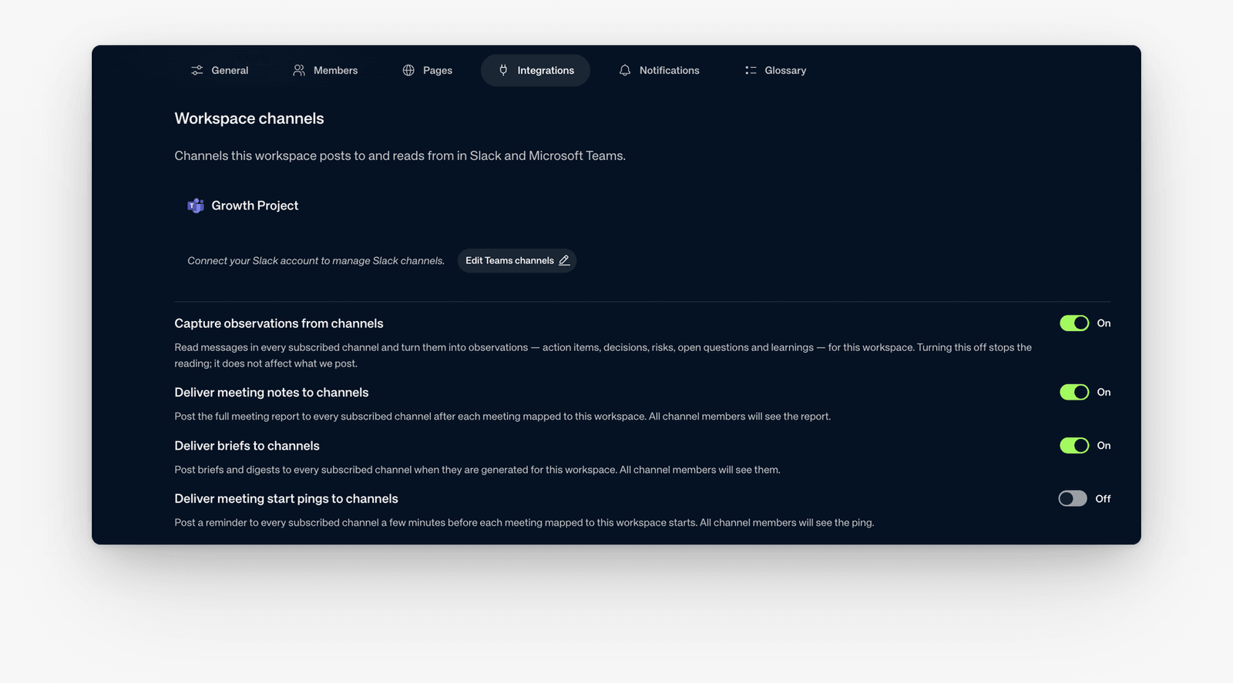The height and width of the screenshot is (683, 1233).
Task: Select the Integrations tab label
Action: point(546,70)
